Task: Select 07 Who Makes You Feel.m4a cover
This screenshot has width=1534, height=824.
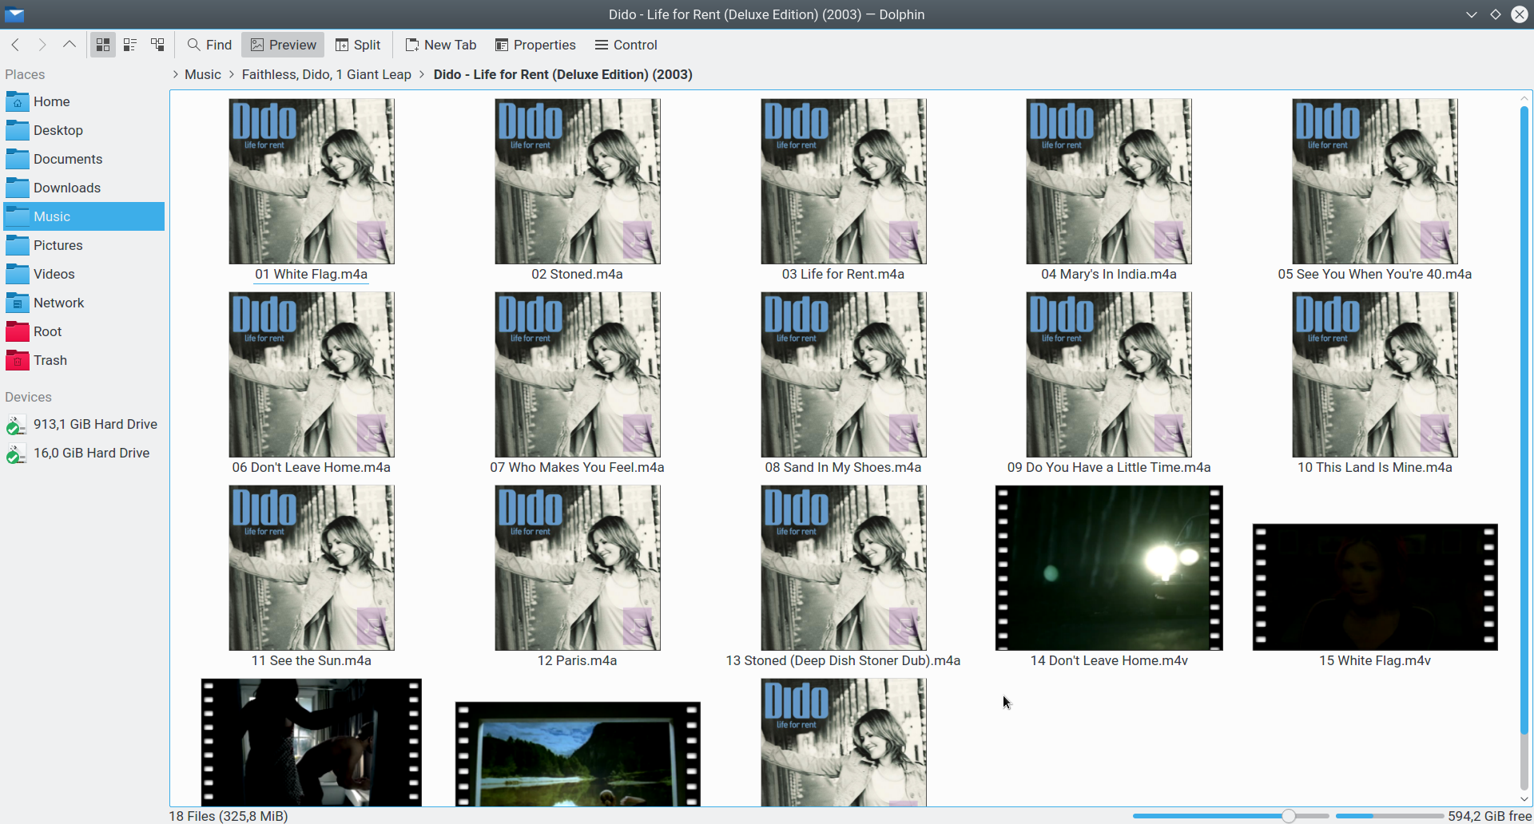Action: (578, 374)
